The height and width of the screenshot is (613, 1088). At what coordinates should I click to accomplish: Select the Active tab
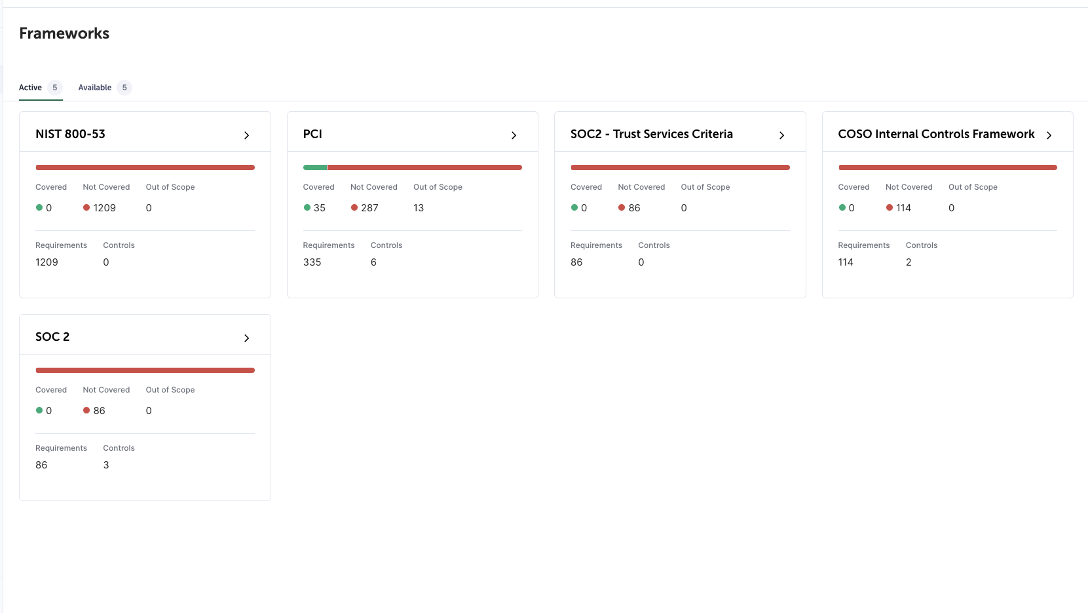30,88
